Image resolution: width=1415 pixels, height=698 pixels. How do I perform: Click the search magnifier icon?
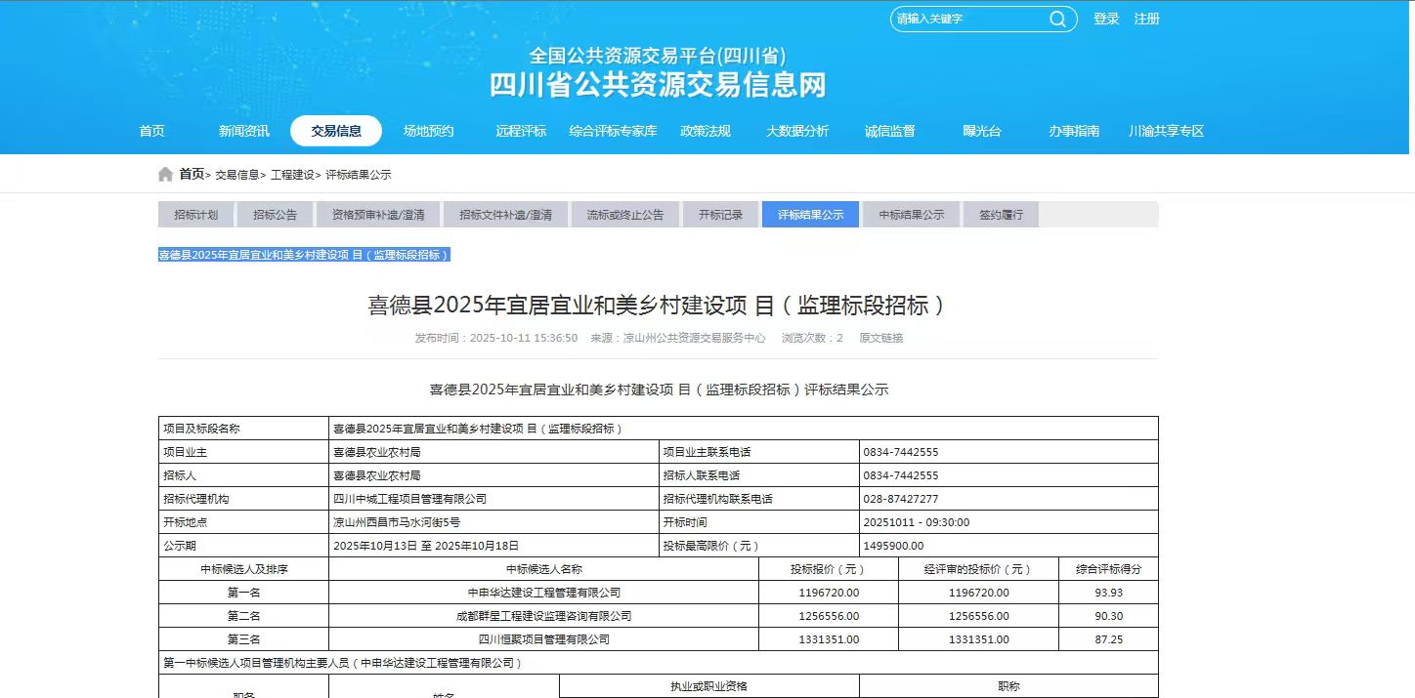pos(1057,20)
